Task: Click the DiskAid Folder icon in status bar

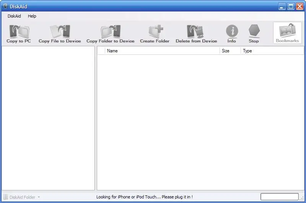Action: (x=6, y=197)
